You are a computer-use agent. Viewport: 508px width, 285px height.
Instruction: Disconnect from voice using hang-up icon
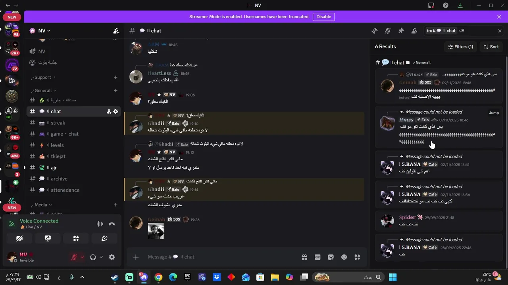(x=112, y=224)
